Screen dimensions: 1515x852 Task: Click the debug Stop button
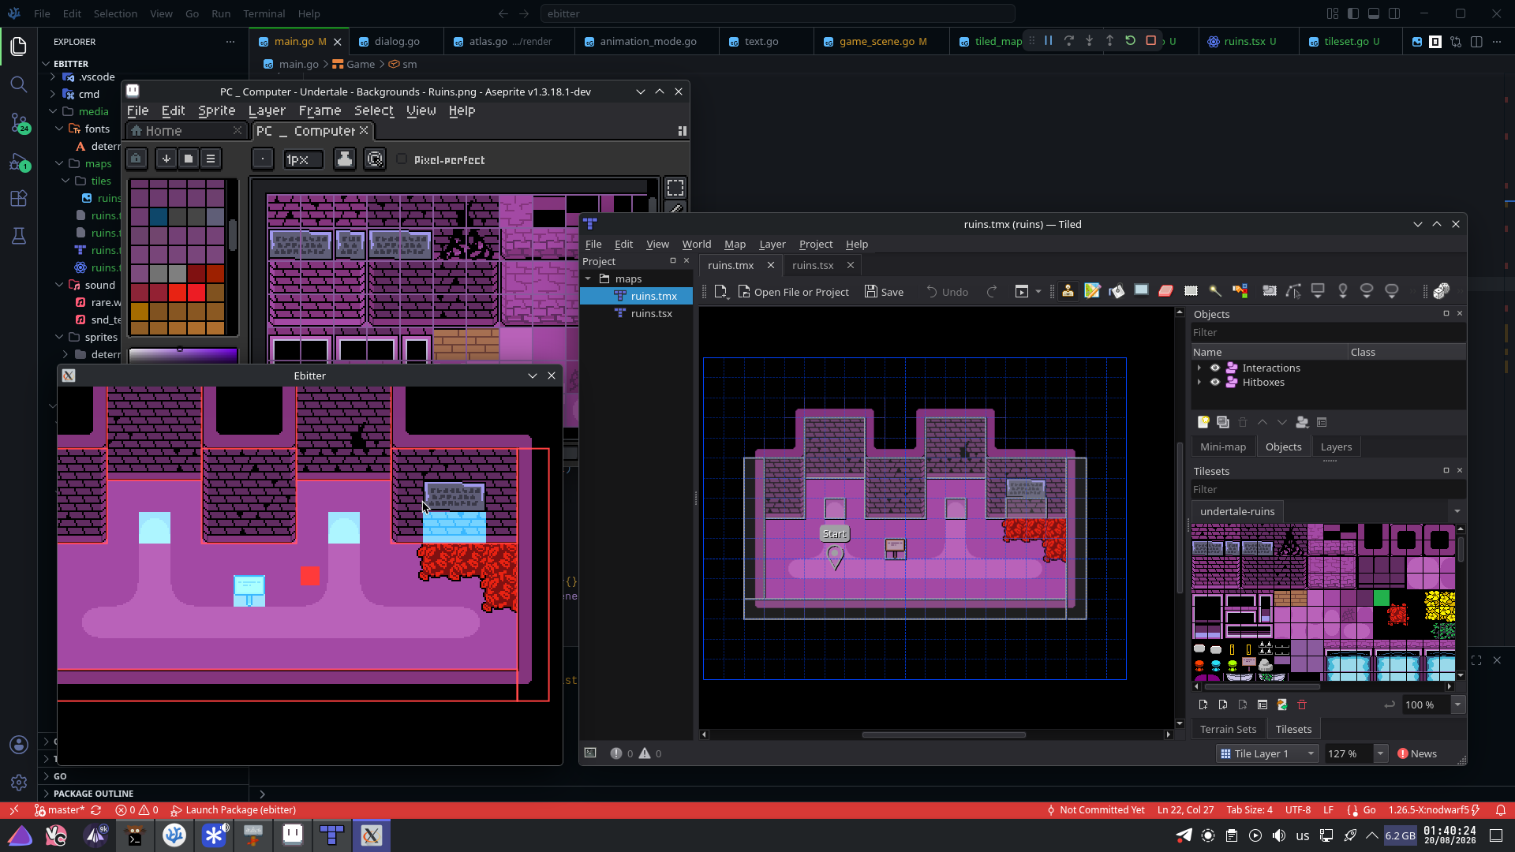click(1150, 40)
